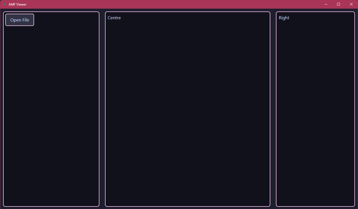
Task: Click the Open File button
Action: point(20,20)
